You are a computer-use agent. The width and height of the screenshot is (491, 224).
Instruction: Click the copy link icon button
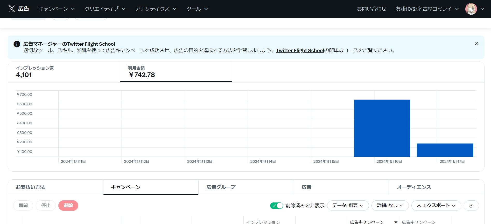pos(471,206)
